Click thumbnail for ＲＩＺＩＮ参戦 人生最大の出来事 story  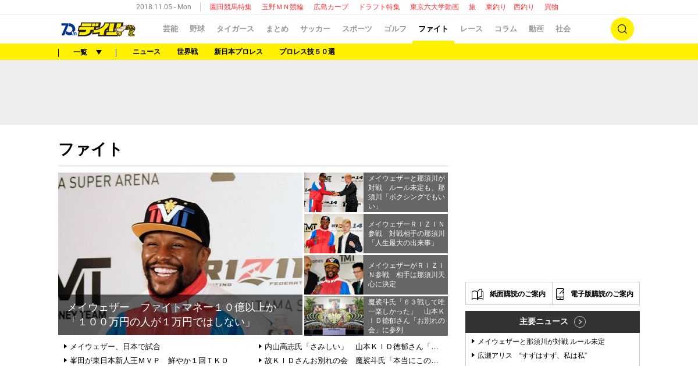click(x=334, y=234)
